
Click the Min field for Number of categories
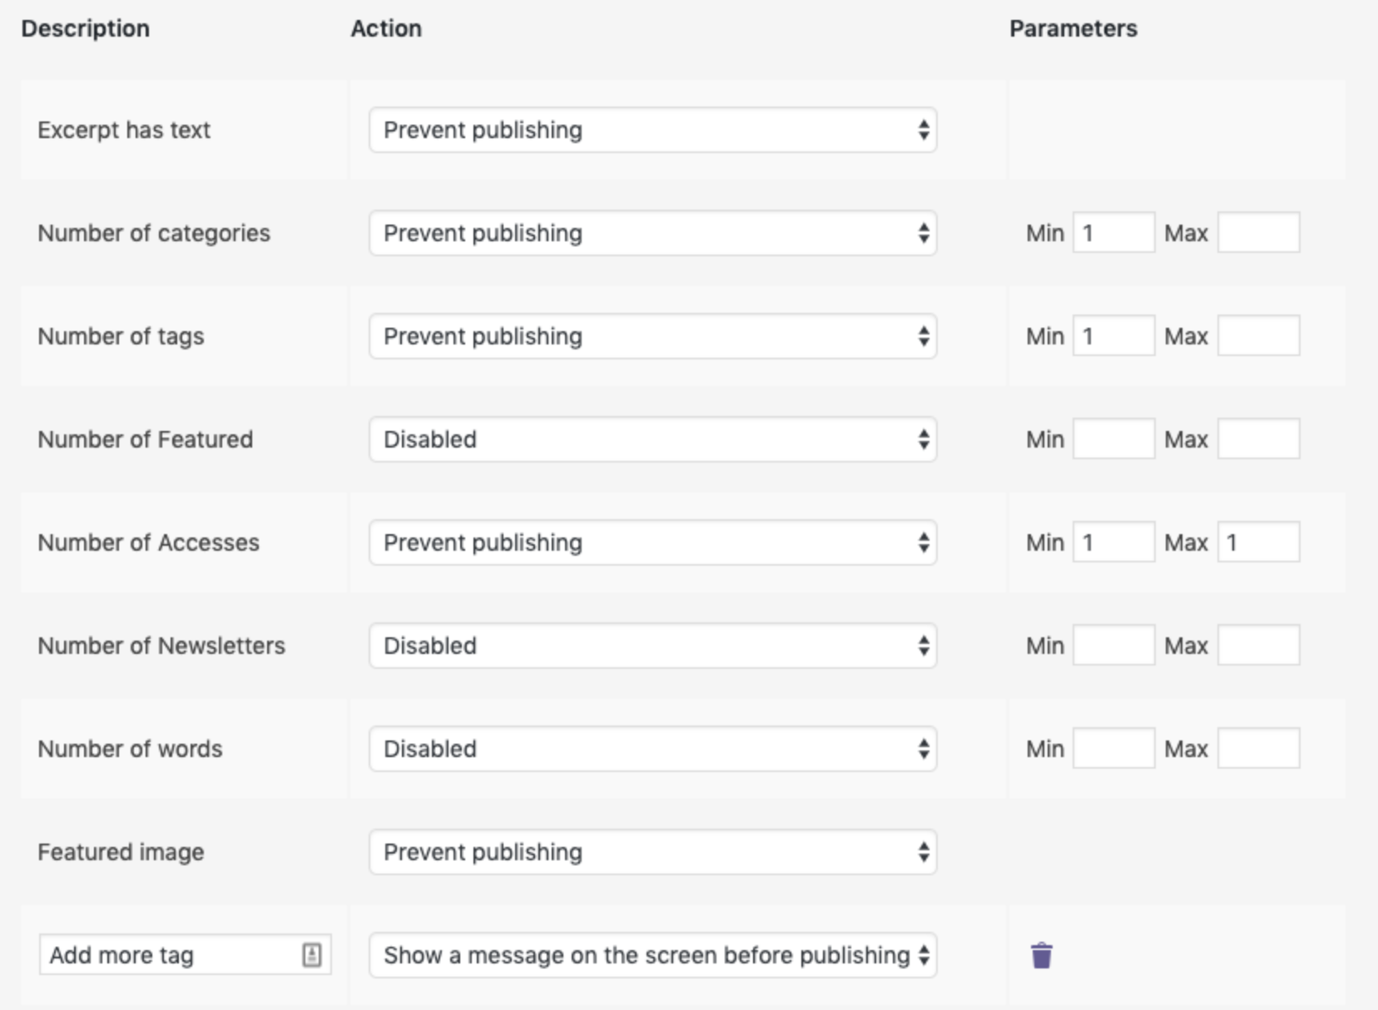pos(1113,234)
